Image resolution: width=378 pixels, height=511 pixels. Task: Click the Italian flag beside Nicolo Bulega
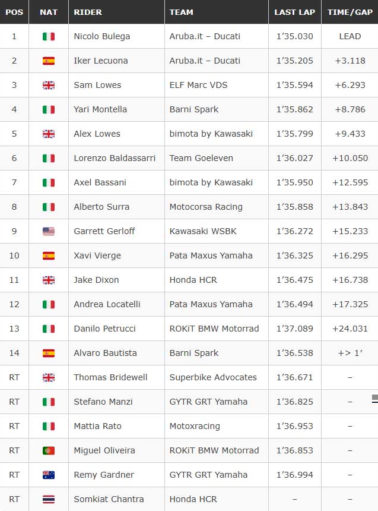(x=49, y=36)
